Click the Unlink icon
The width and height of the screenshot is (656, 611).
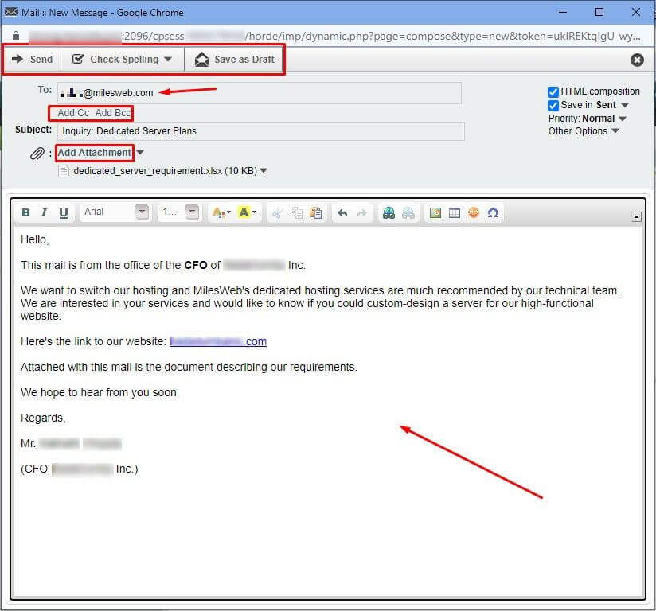[x=408, y=213]
